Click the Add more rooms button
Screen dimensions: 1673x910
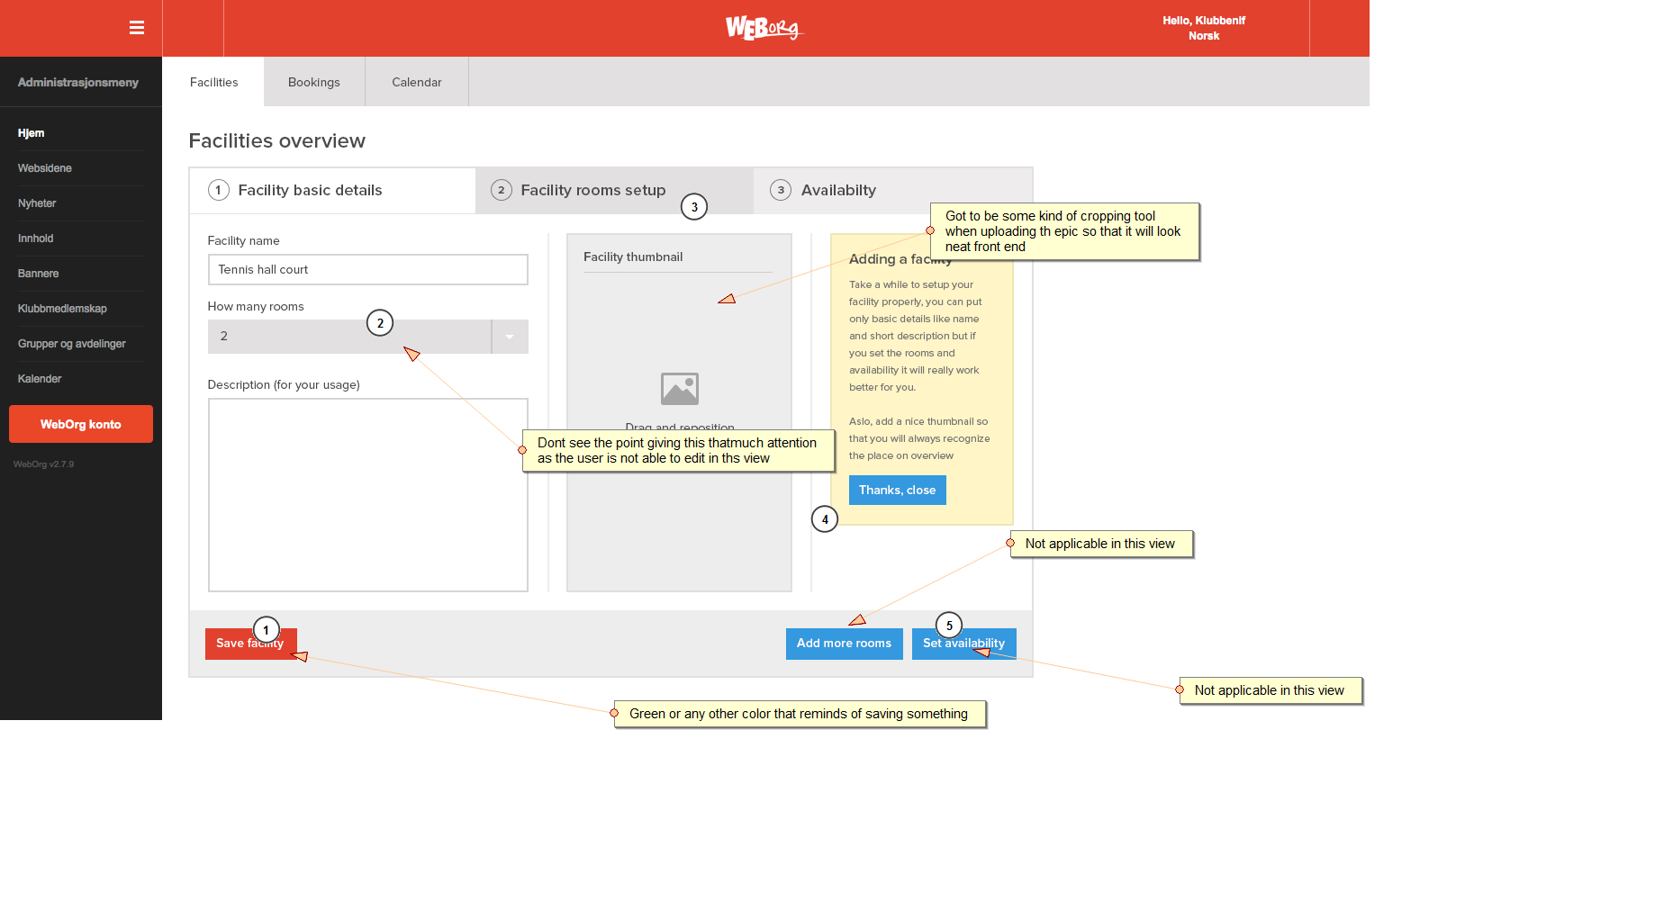844,644
